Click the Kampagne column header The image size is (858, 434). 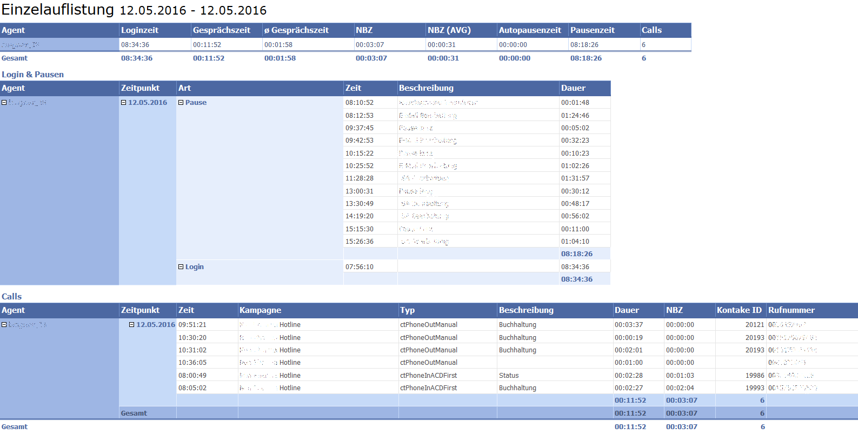[x=260, y=310]
